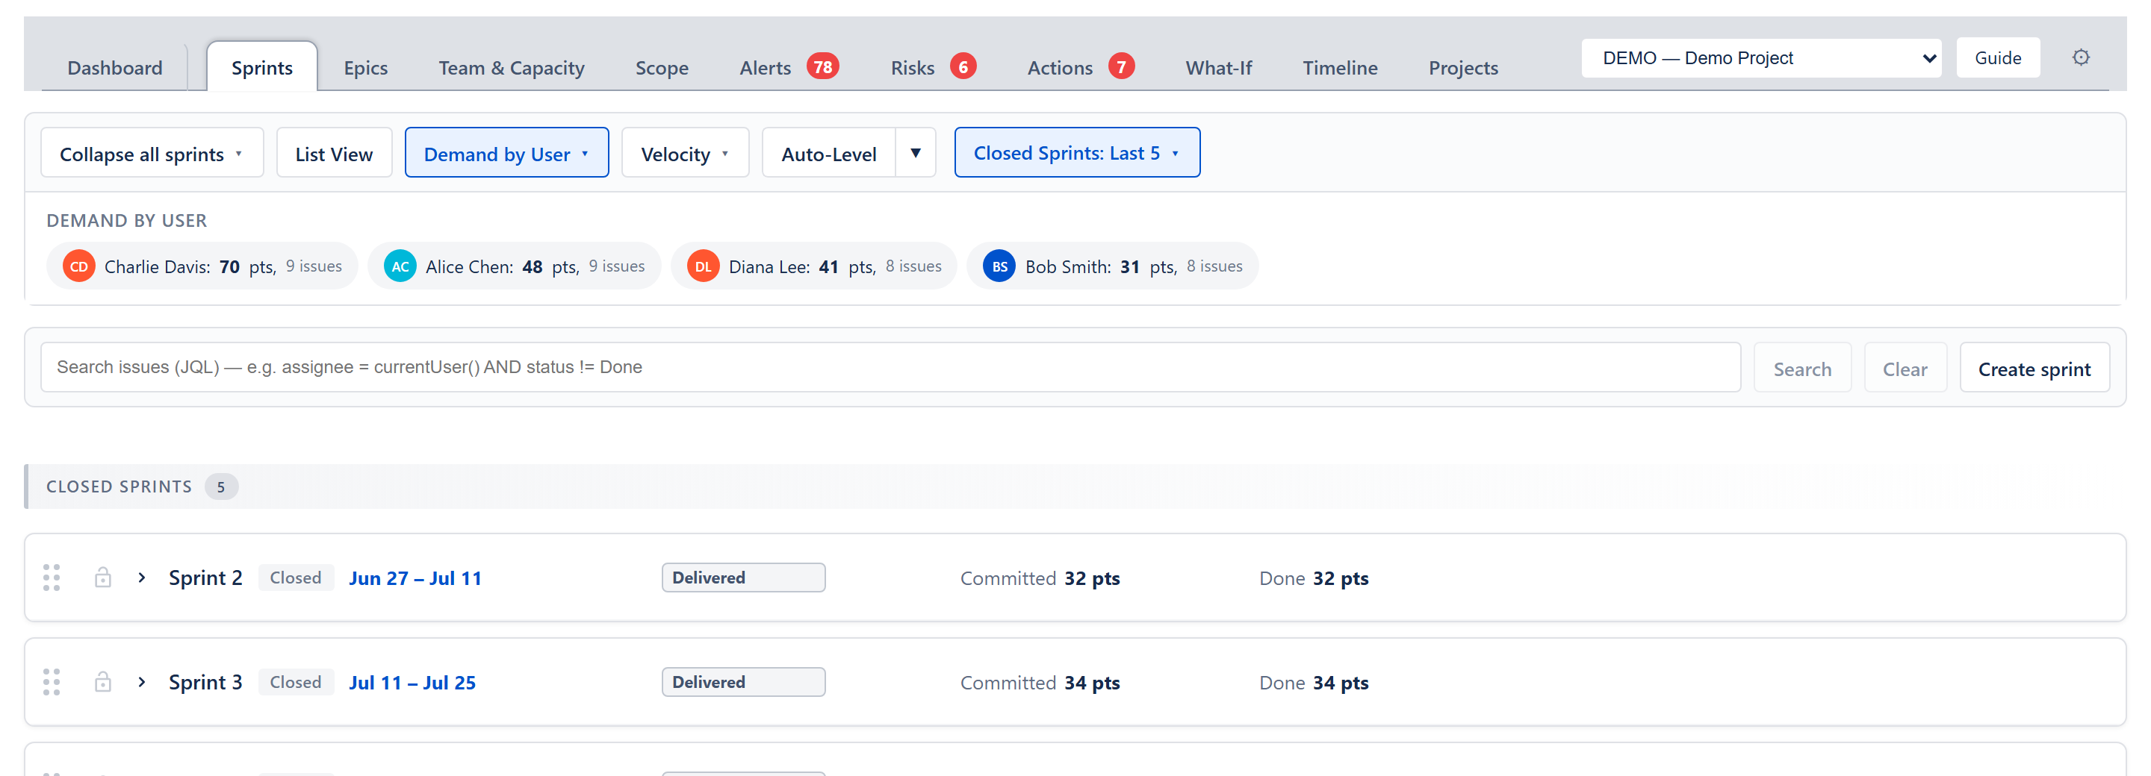Click Sprint 3 Done 34 pts text
This screenshot has height=776, width=2151.
click(x=1314, y=682)
